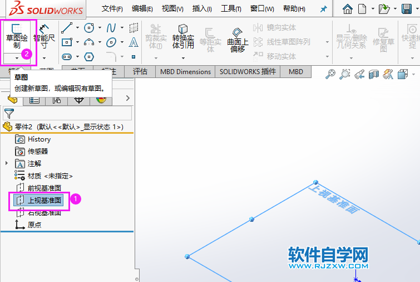Click 线性草图阵列 linear sketch pattern

click(281, 42)
